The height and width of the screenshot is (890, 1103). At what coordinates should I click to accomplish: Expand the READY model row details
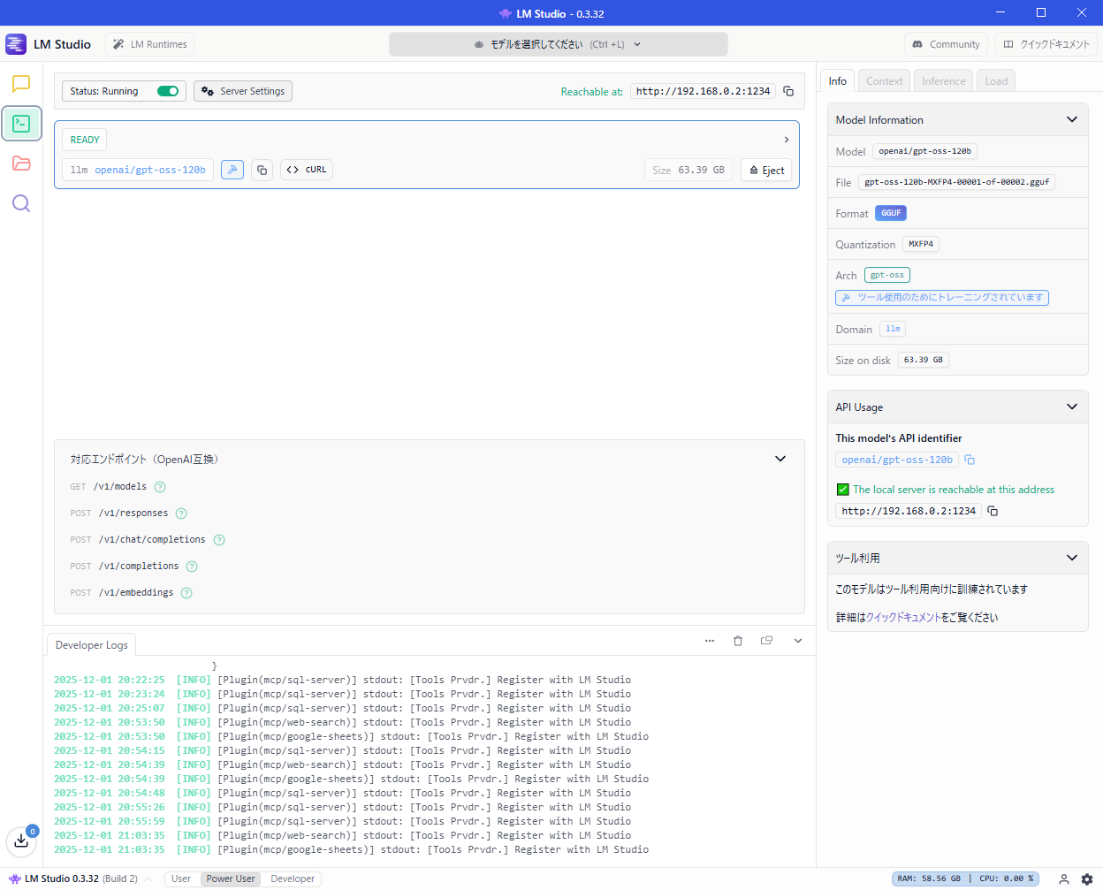(786, 139)
